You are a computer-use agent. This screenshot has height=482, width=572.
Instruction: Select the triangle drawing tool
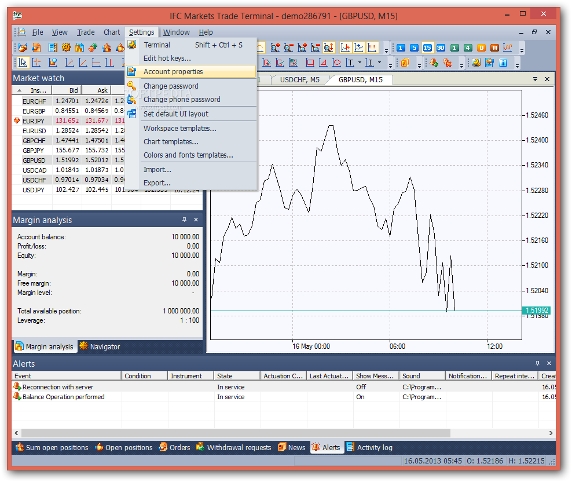[x=323, y=63]
